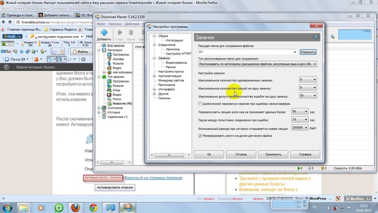Click Применить button

[273, 154]
